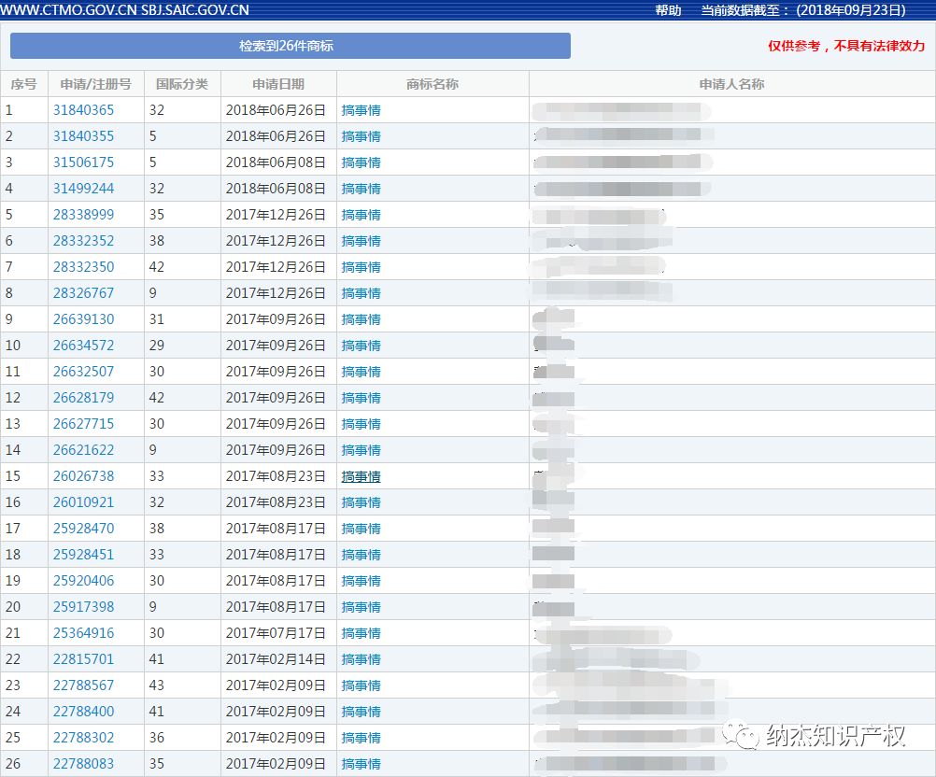Open application number 26026738
The width and height of the screenshot is (936, 777).
(x=83, y=476)
